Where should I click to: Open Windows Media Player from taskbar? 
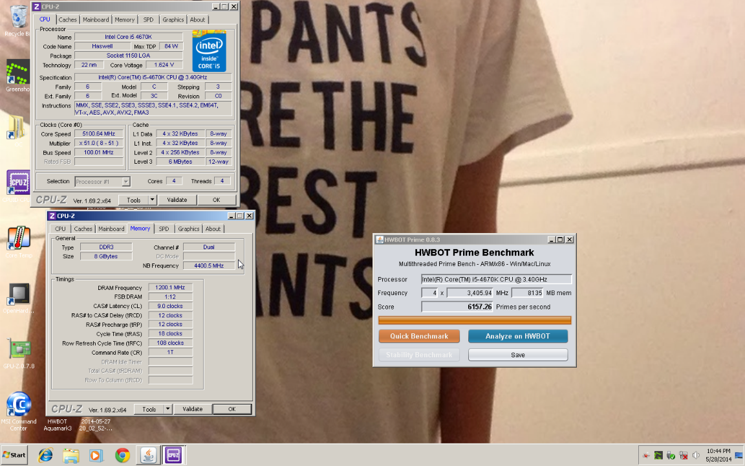(x=96, y=455)
